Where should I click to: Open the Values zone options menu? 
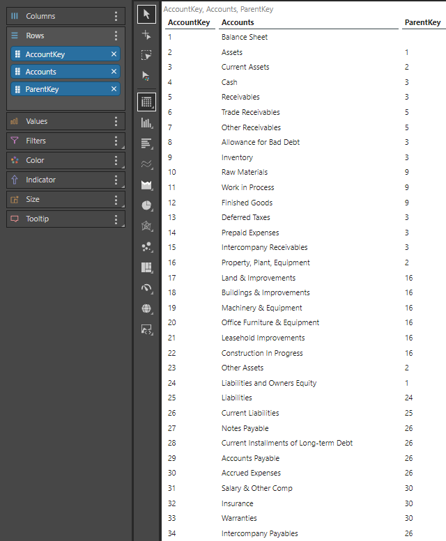click(x=116, y=121)
